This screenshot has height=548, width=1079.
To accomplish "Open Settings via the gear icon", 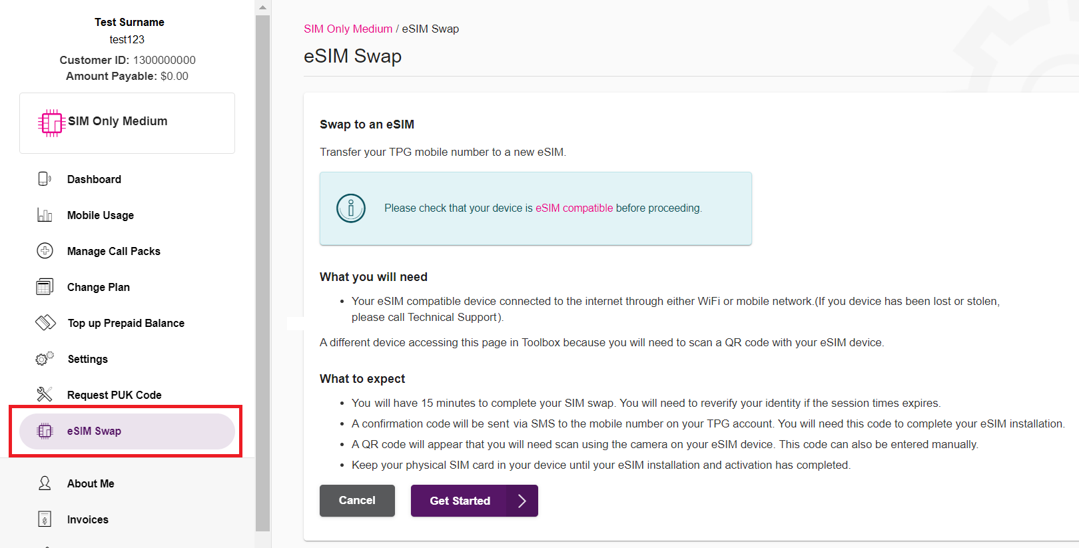I will coord(44,358).
